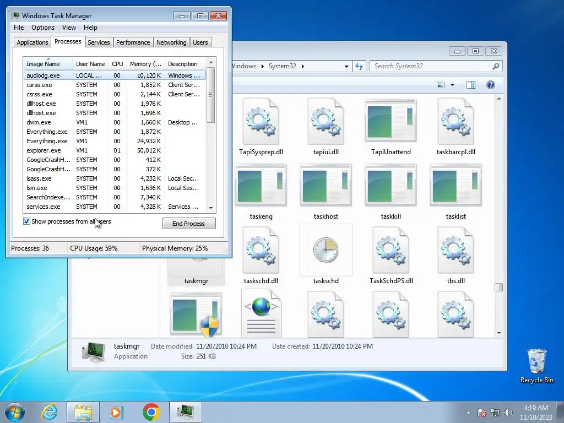Image resolution: width=564 pixels, height=423 pixels.
Task: Select the taskschd.dll file icon
Action: pyautogui.click(x=261, y=250)
